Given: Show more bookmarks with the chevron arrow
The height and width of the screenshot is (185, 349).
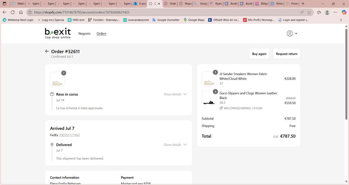Looking at the screenshot, I should (x=341, y=20).
